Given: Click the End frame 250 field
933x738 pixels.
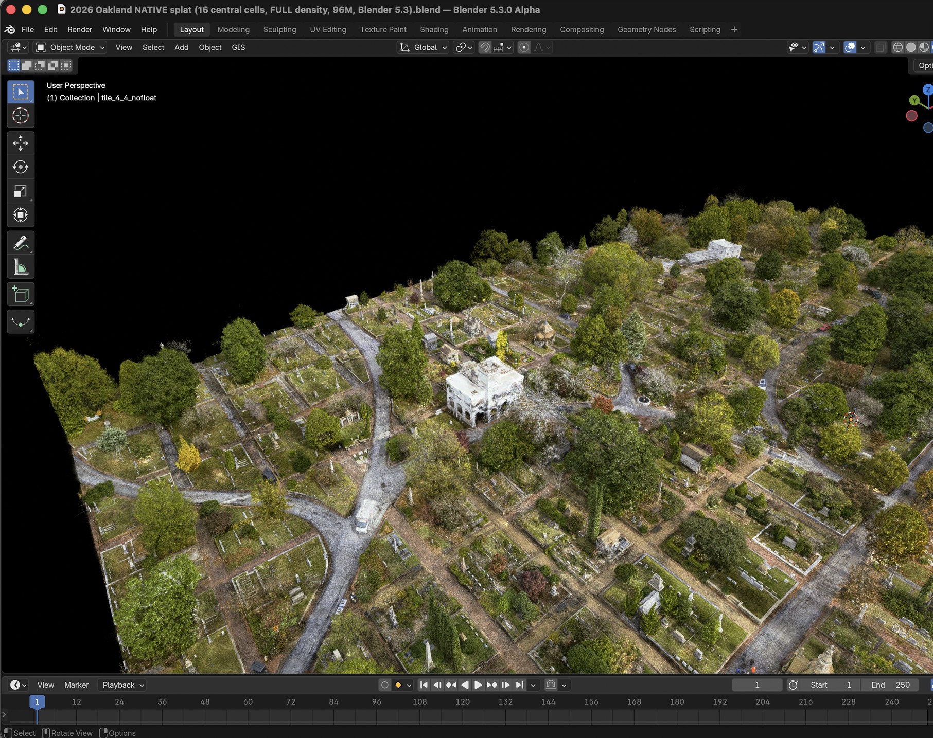Looking at the screenshot, I should coord(890,685).
